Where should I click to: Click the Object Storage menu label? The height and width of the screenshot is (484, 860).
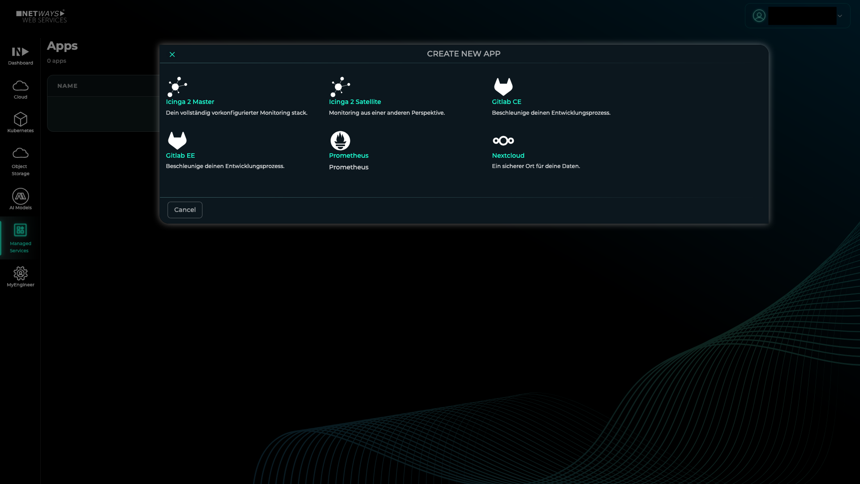click(x=20, y=170)
